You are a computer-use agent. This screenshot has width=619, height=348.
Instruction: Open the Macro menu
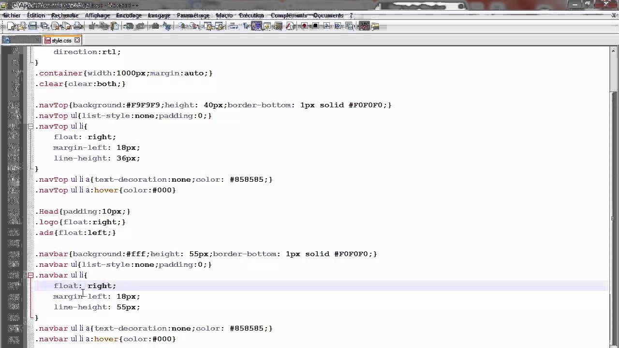click(224, 15)
